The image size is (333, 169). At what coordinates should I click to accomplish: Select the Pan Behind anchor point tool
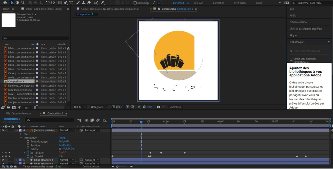[x=53, y=3]
